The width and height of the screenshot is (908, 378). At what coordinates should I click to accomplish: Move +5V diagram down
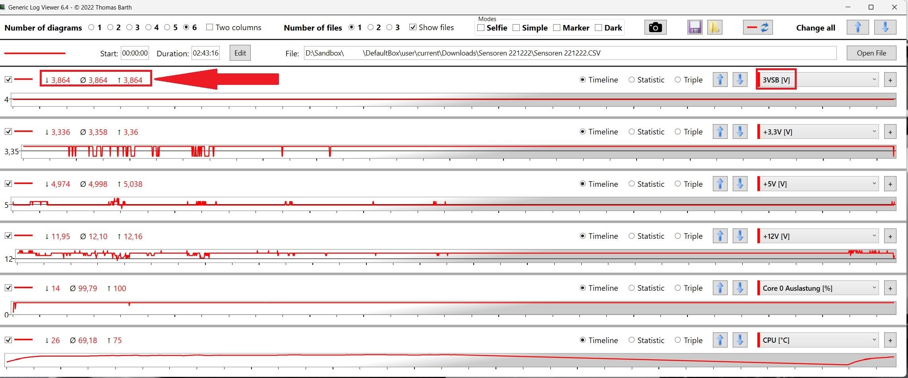point(740,184)
